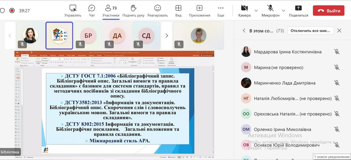Open the Еще more options menu
This screenshot has height=160, width=351.
coord(221,11)
